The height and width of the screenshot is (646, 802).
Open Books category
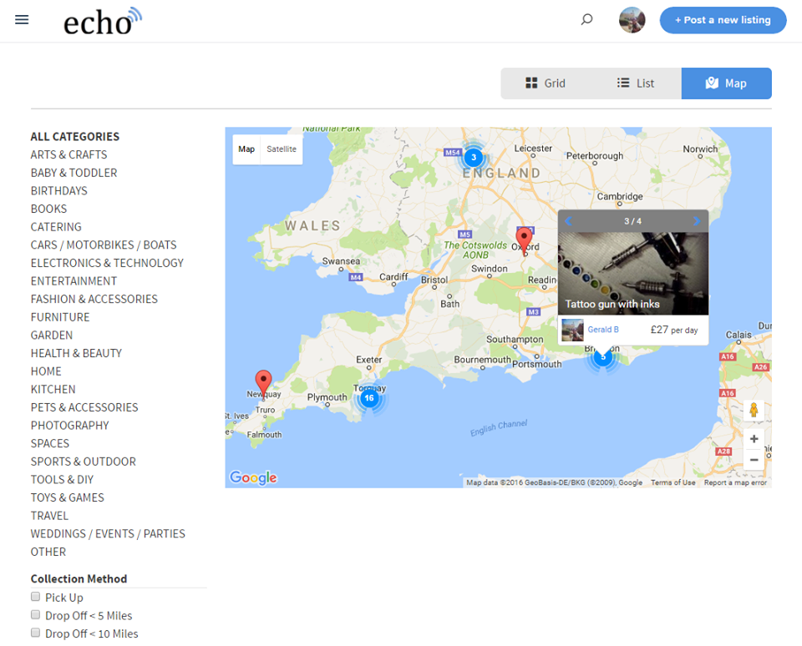[48, 209]
